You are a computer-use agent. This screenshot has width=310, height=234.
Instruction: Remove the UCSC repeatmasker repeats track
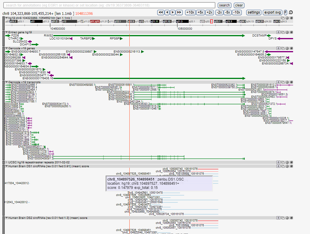(291, 162)
